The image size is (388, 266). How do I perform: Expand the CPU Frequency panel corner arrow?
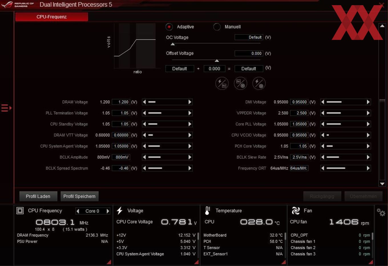coord(109,262)
